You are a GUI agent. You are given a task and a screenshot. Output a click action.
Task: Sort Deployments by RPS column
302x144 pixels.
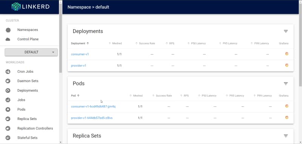pos(170,43)
